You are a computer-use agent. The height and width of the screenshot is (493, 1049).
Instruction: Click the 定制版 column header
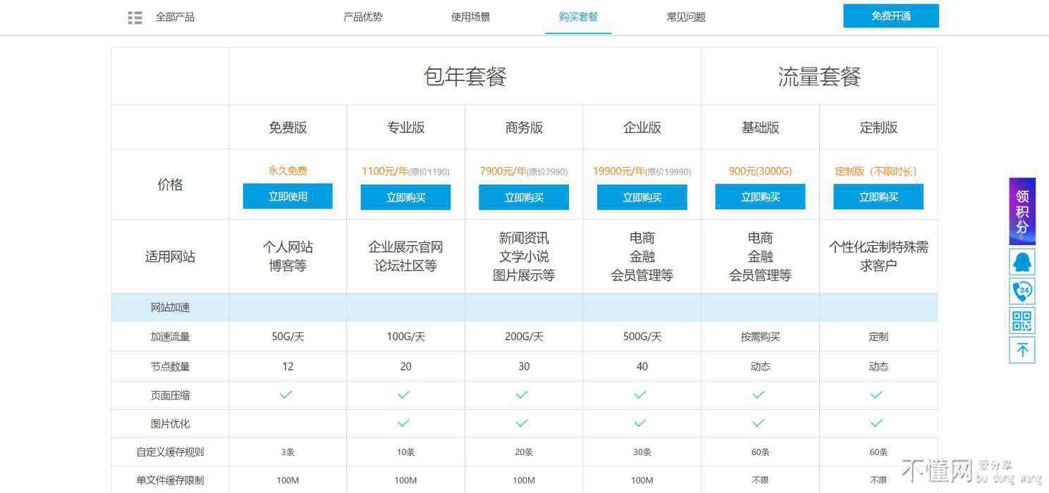coord(878,127)
